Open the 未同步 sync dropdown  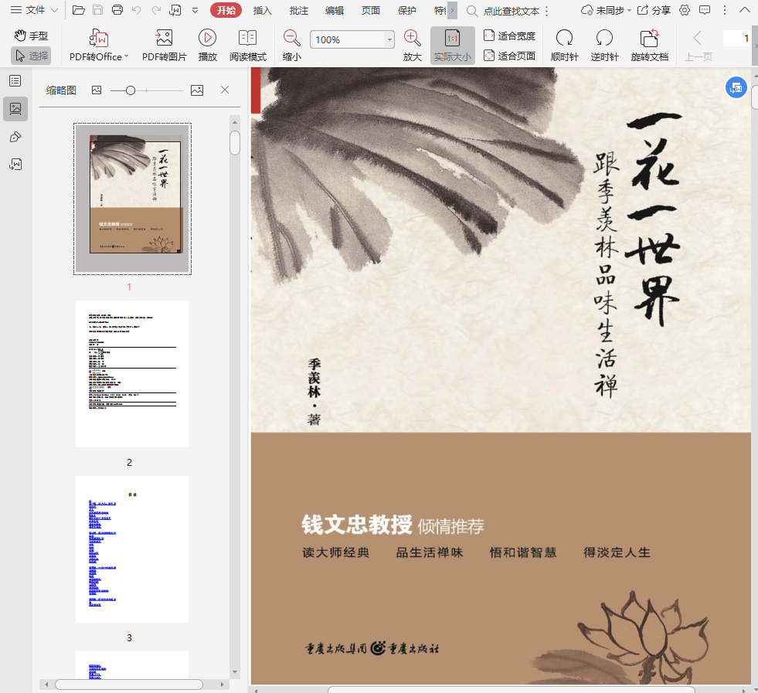tap(607, 10)
